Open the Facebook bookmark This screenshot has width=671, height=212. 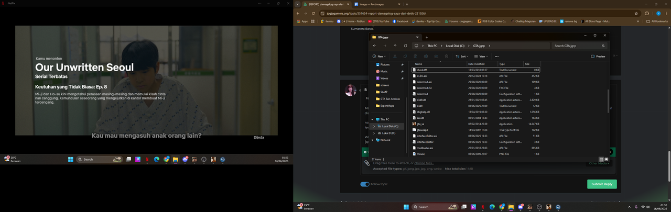[401, 21]
